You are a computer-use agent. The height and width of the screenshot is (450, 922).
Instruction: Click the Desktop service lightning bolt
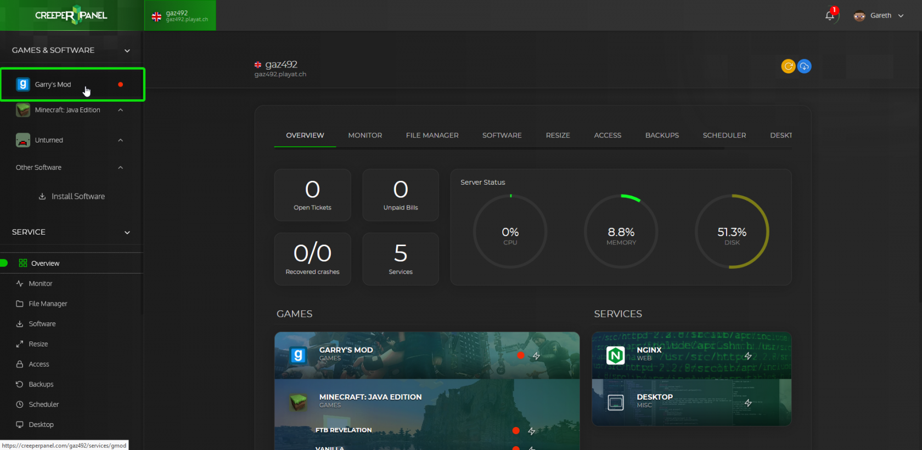[x=748, y=403]
